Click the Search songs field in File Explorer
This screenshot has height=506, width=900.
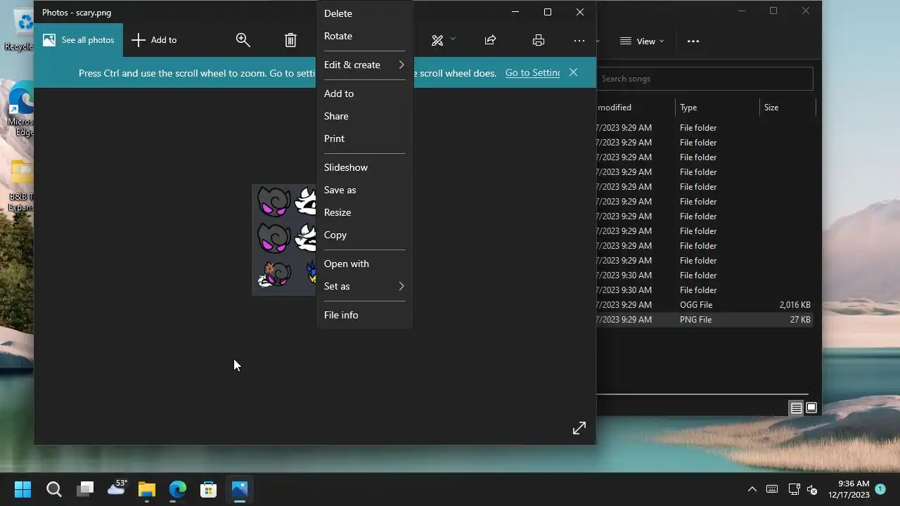click(x=705, y=79)
